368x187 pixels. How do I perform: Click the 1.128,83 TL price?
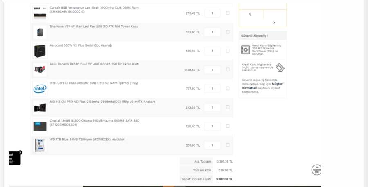click(x=192, y=70)
